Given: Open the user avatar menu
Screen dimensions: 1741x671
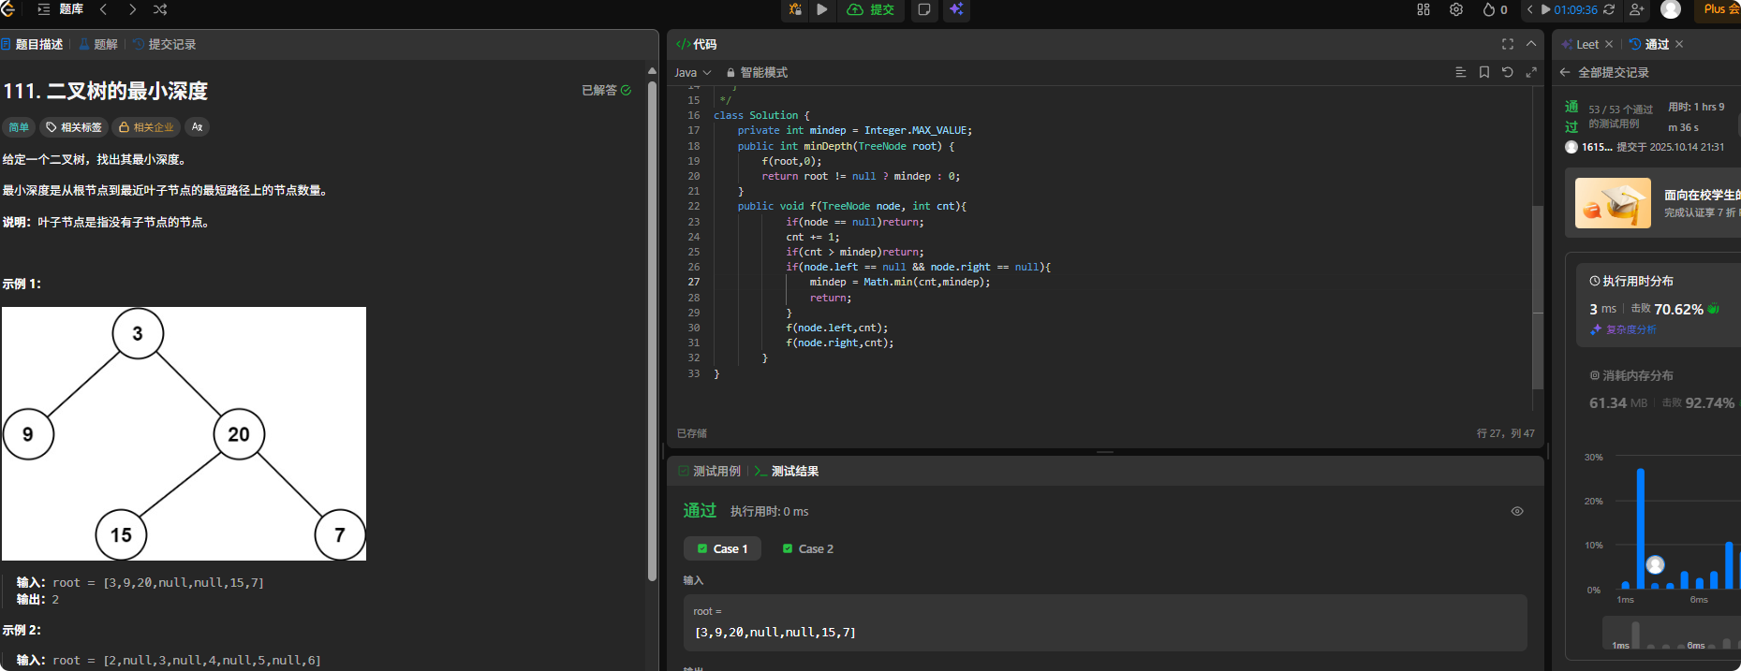Looking at the screenshot, I should (x=1671, y=9).
